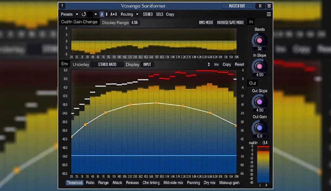Switch to the Threshold parameter tab

[x=74, y=183]
